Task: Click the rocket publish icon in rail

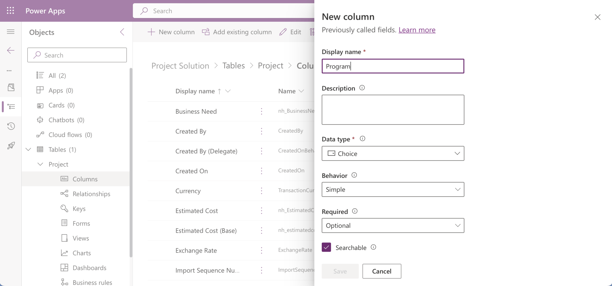Action: [11, 146]
